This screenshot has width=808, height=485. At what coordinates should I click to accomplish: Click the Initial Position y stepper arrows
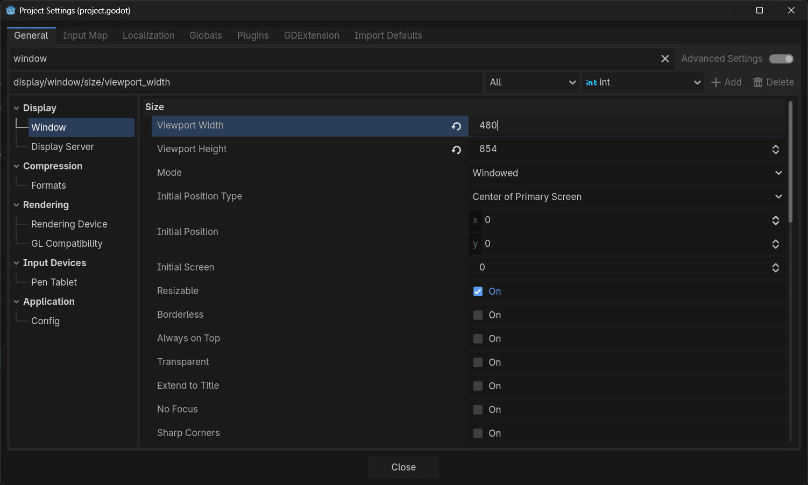pos(776,244)
